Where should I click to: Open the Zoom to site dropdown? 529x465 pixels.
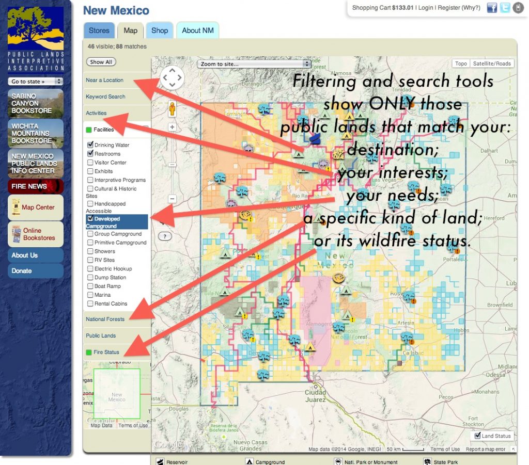point(253,63)
